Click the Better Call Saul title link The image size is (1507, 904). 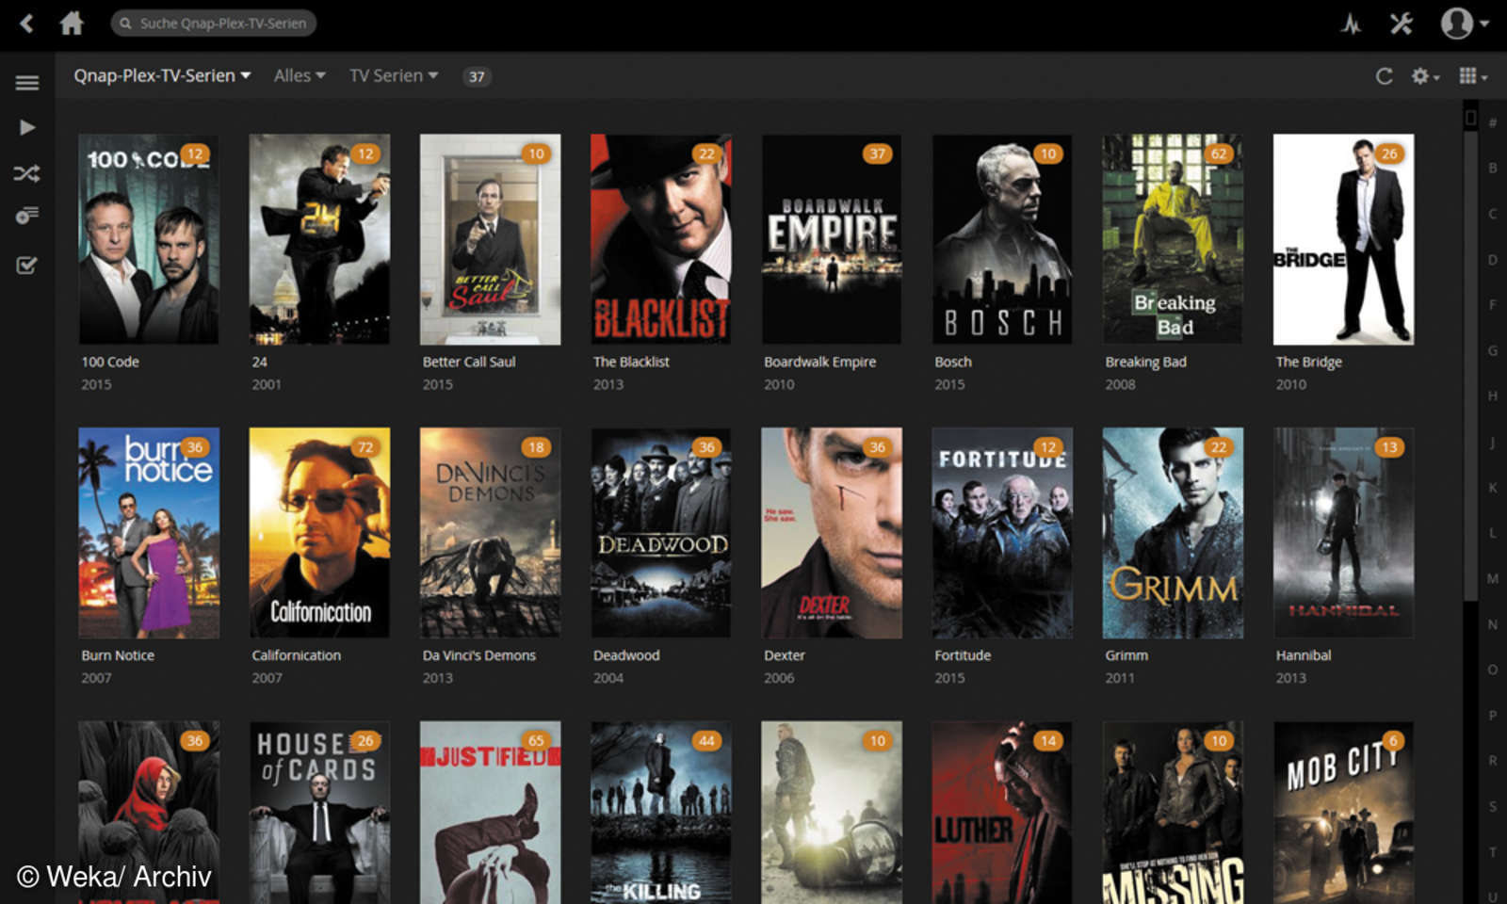[468, 362]
